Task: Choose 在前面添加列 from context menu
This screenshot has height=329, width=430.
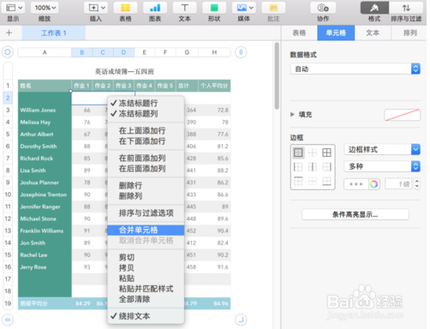Action: click(146, 158)
